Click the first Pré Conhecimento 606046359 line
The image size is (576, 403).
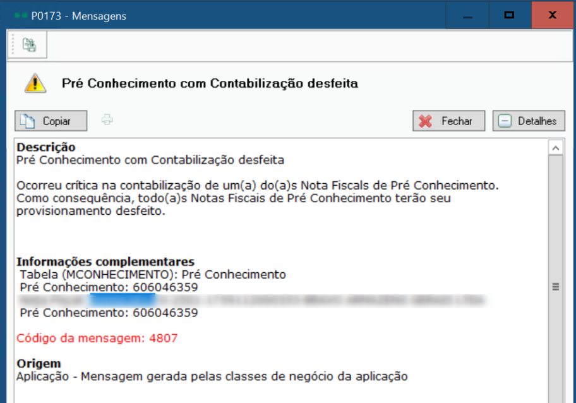pyautogui.click(x=109, y=287)
